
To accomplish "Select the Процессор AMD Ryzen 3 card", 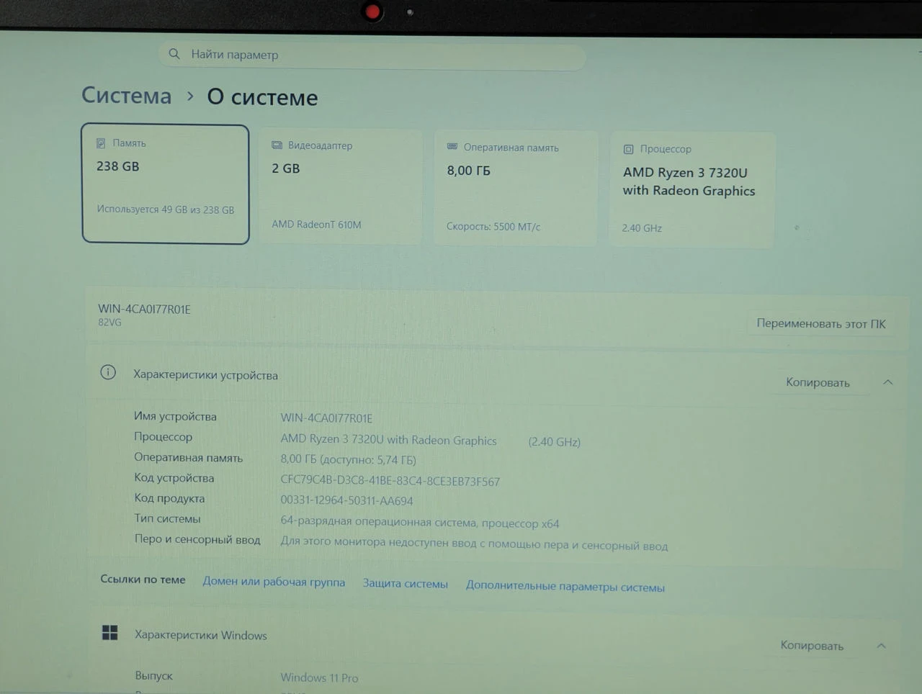I will tap(692, 190).
